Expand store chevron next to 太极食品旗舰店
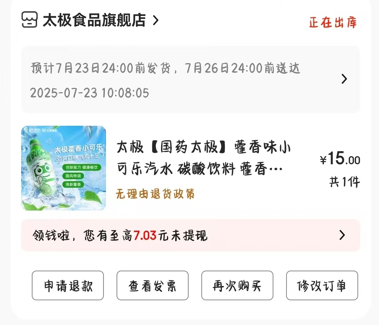379x325 pixels. point(156,20)
